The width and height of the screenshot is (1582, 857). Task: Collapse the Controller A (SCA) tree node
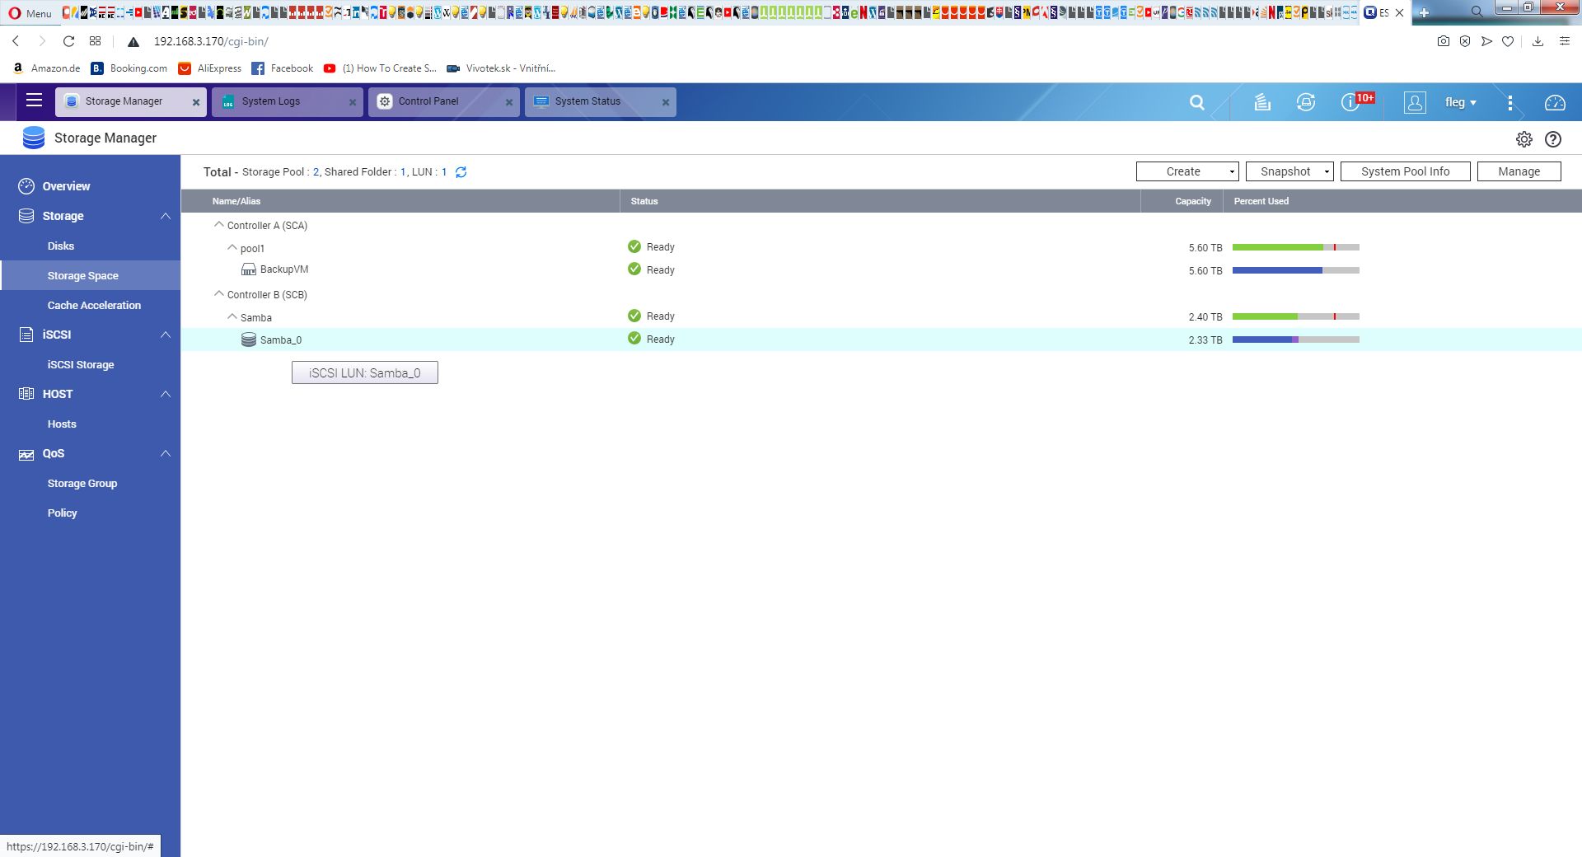click(219, 224)
